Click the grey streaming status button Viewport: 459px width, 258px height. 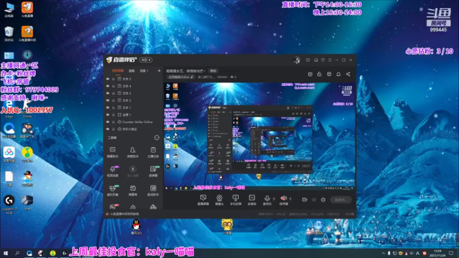pyautogui.click(x=341, y=200)
